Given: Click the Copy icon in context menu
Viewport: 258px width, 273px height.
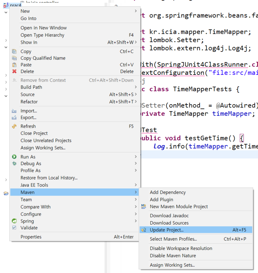Looking at the screenshot, I should pyautogui.click(x=14, y=51).
